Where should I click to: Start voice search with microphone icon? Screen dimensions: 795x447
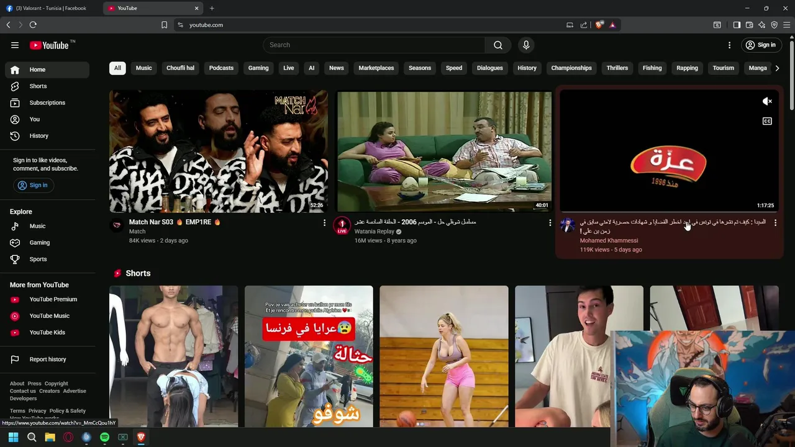526,45
